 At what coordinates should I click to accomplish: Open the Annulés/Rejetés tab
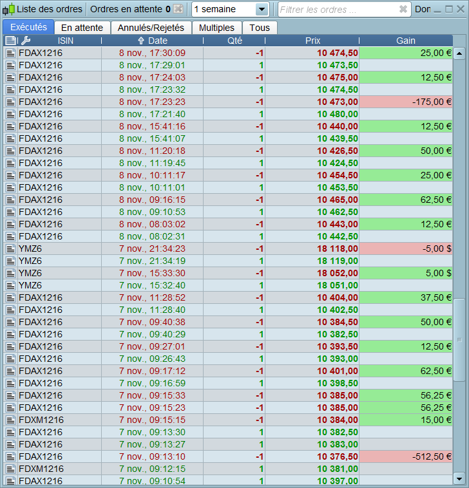click(151, 28)
